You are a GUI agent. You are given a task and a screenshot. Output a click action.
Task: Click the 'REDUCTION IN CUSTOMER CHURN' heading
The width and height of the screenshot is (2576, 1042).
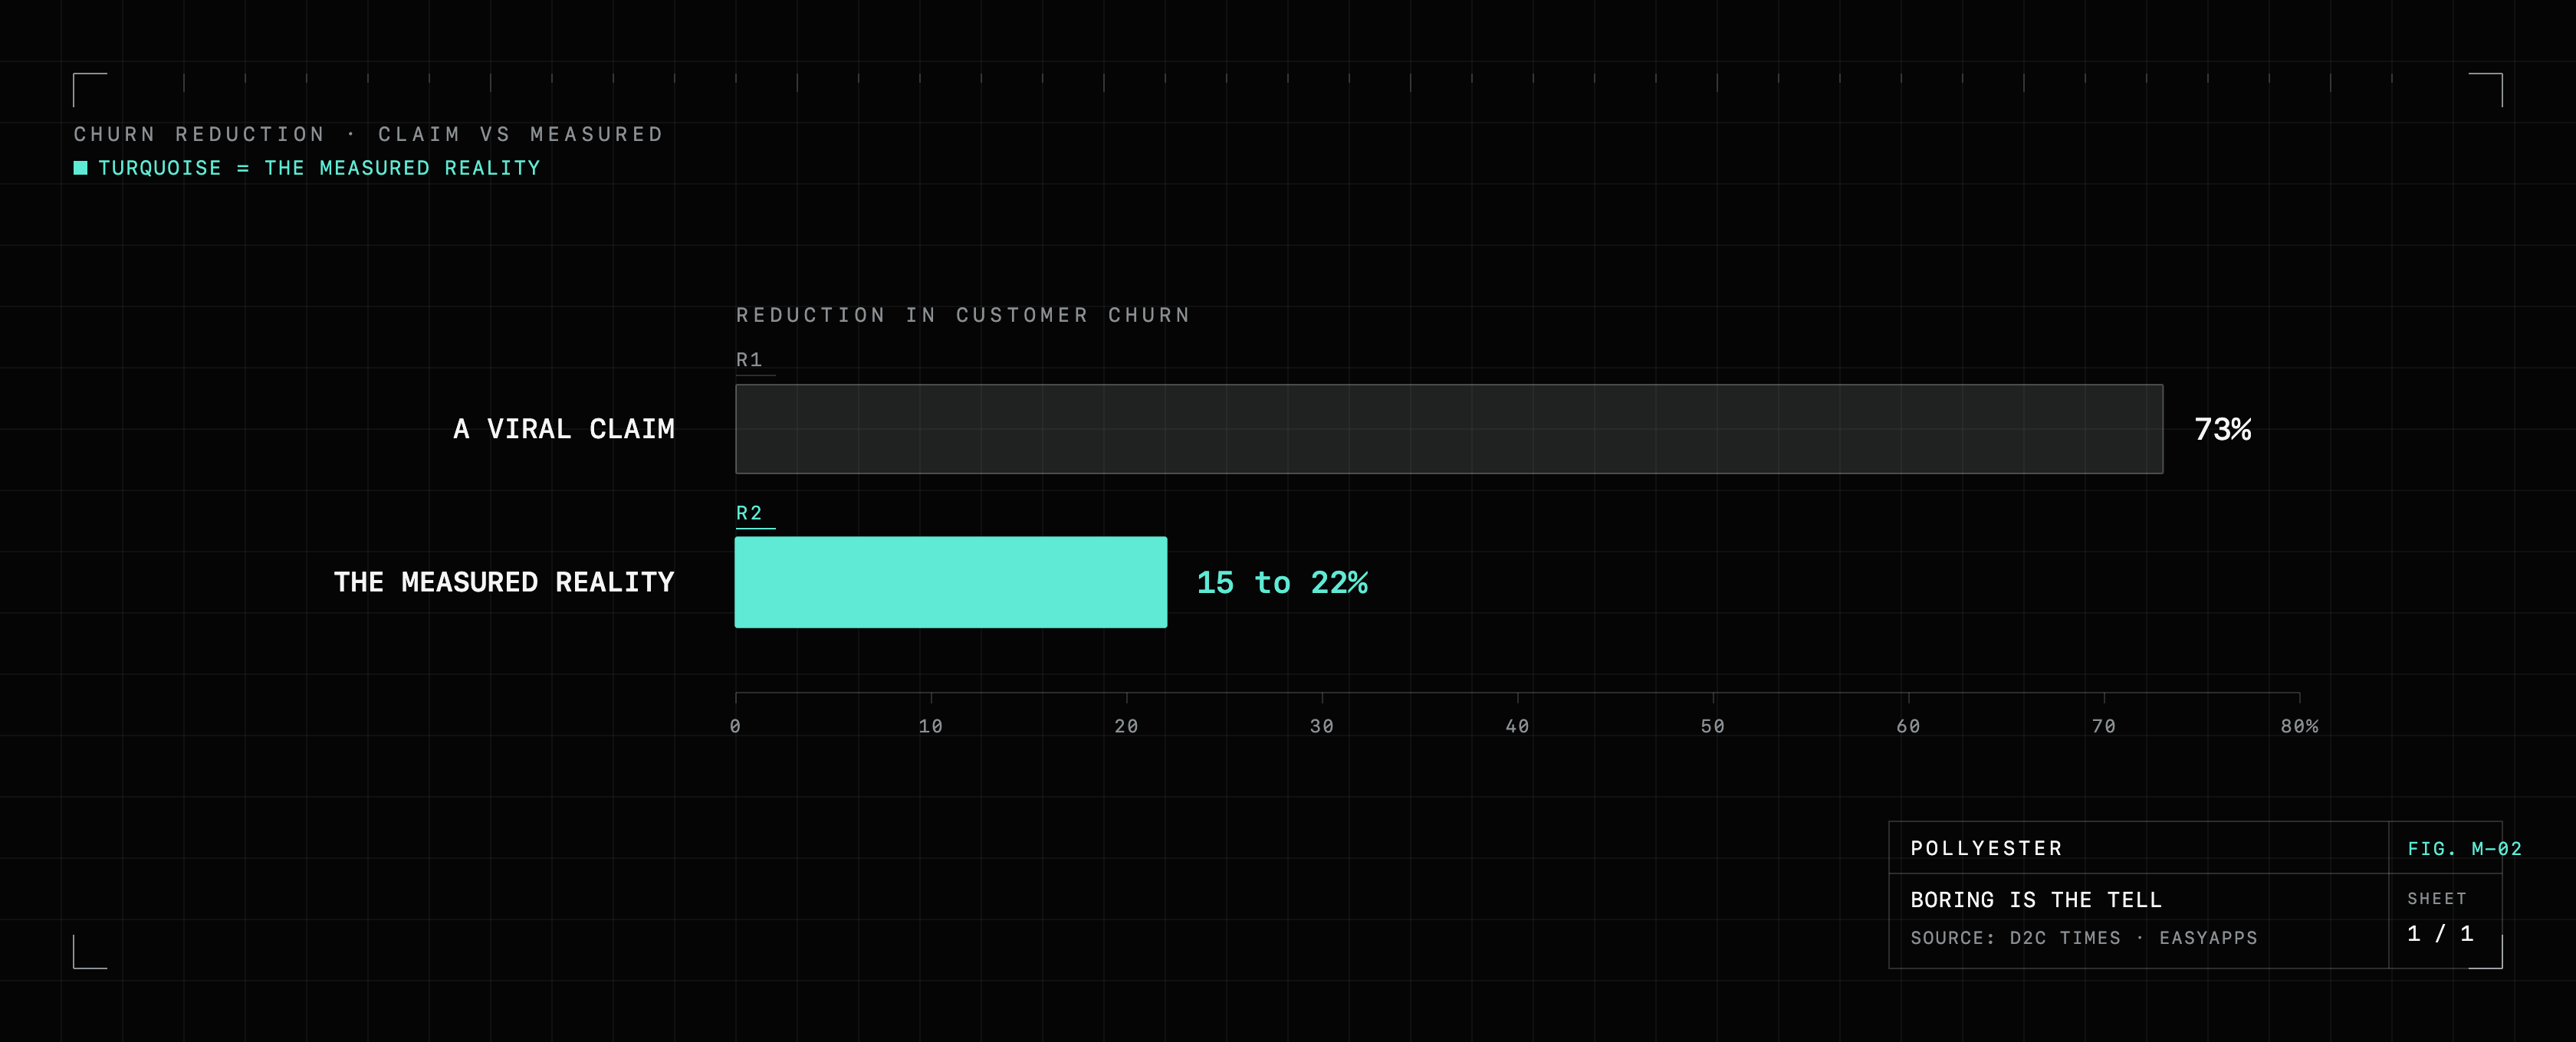pos(963,315)
